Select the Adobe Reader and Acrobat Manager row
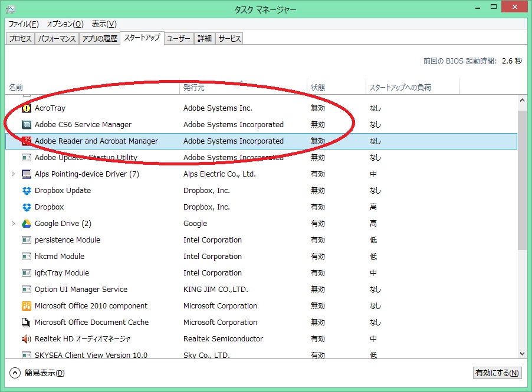This screenshot has height=392, width=532. click(x=261, y=141)
